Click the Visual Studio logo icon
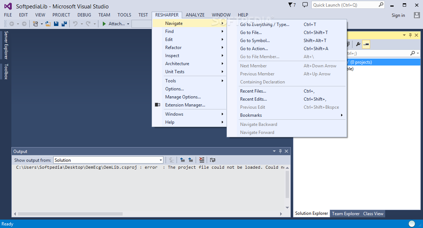 (x=8, y=6)
